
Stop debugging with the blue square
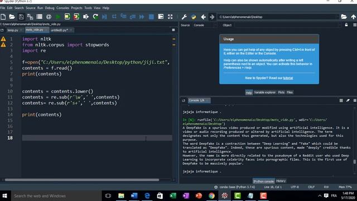click(x=151, y=17)
